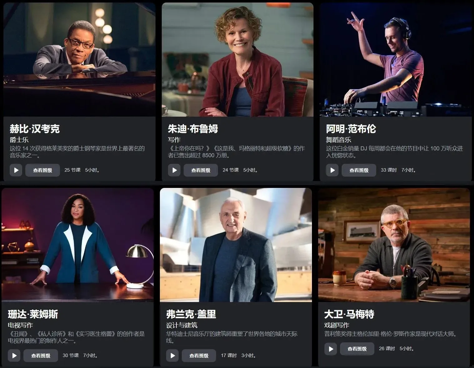Click 查看班级 under 珊达·莱姆斯
Image resolution: width=474 pixels, height=368 pixels.
tap(41, 355)
